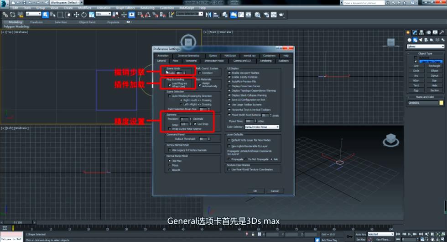Activate the Select Object tool
The image size is (447, 242).
click(45, 15)
